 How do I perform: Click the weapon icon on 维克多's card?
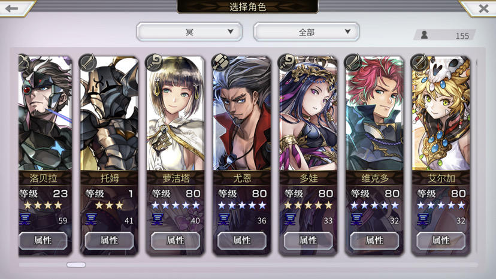click(x=353, y=62)
